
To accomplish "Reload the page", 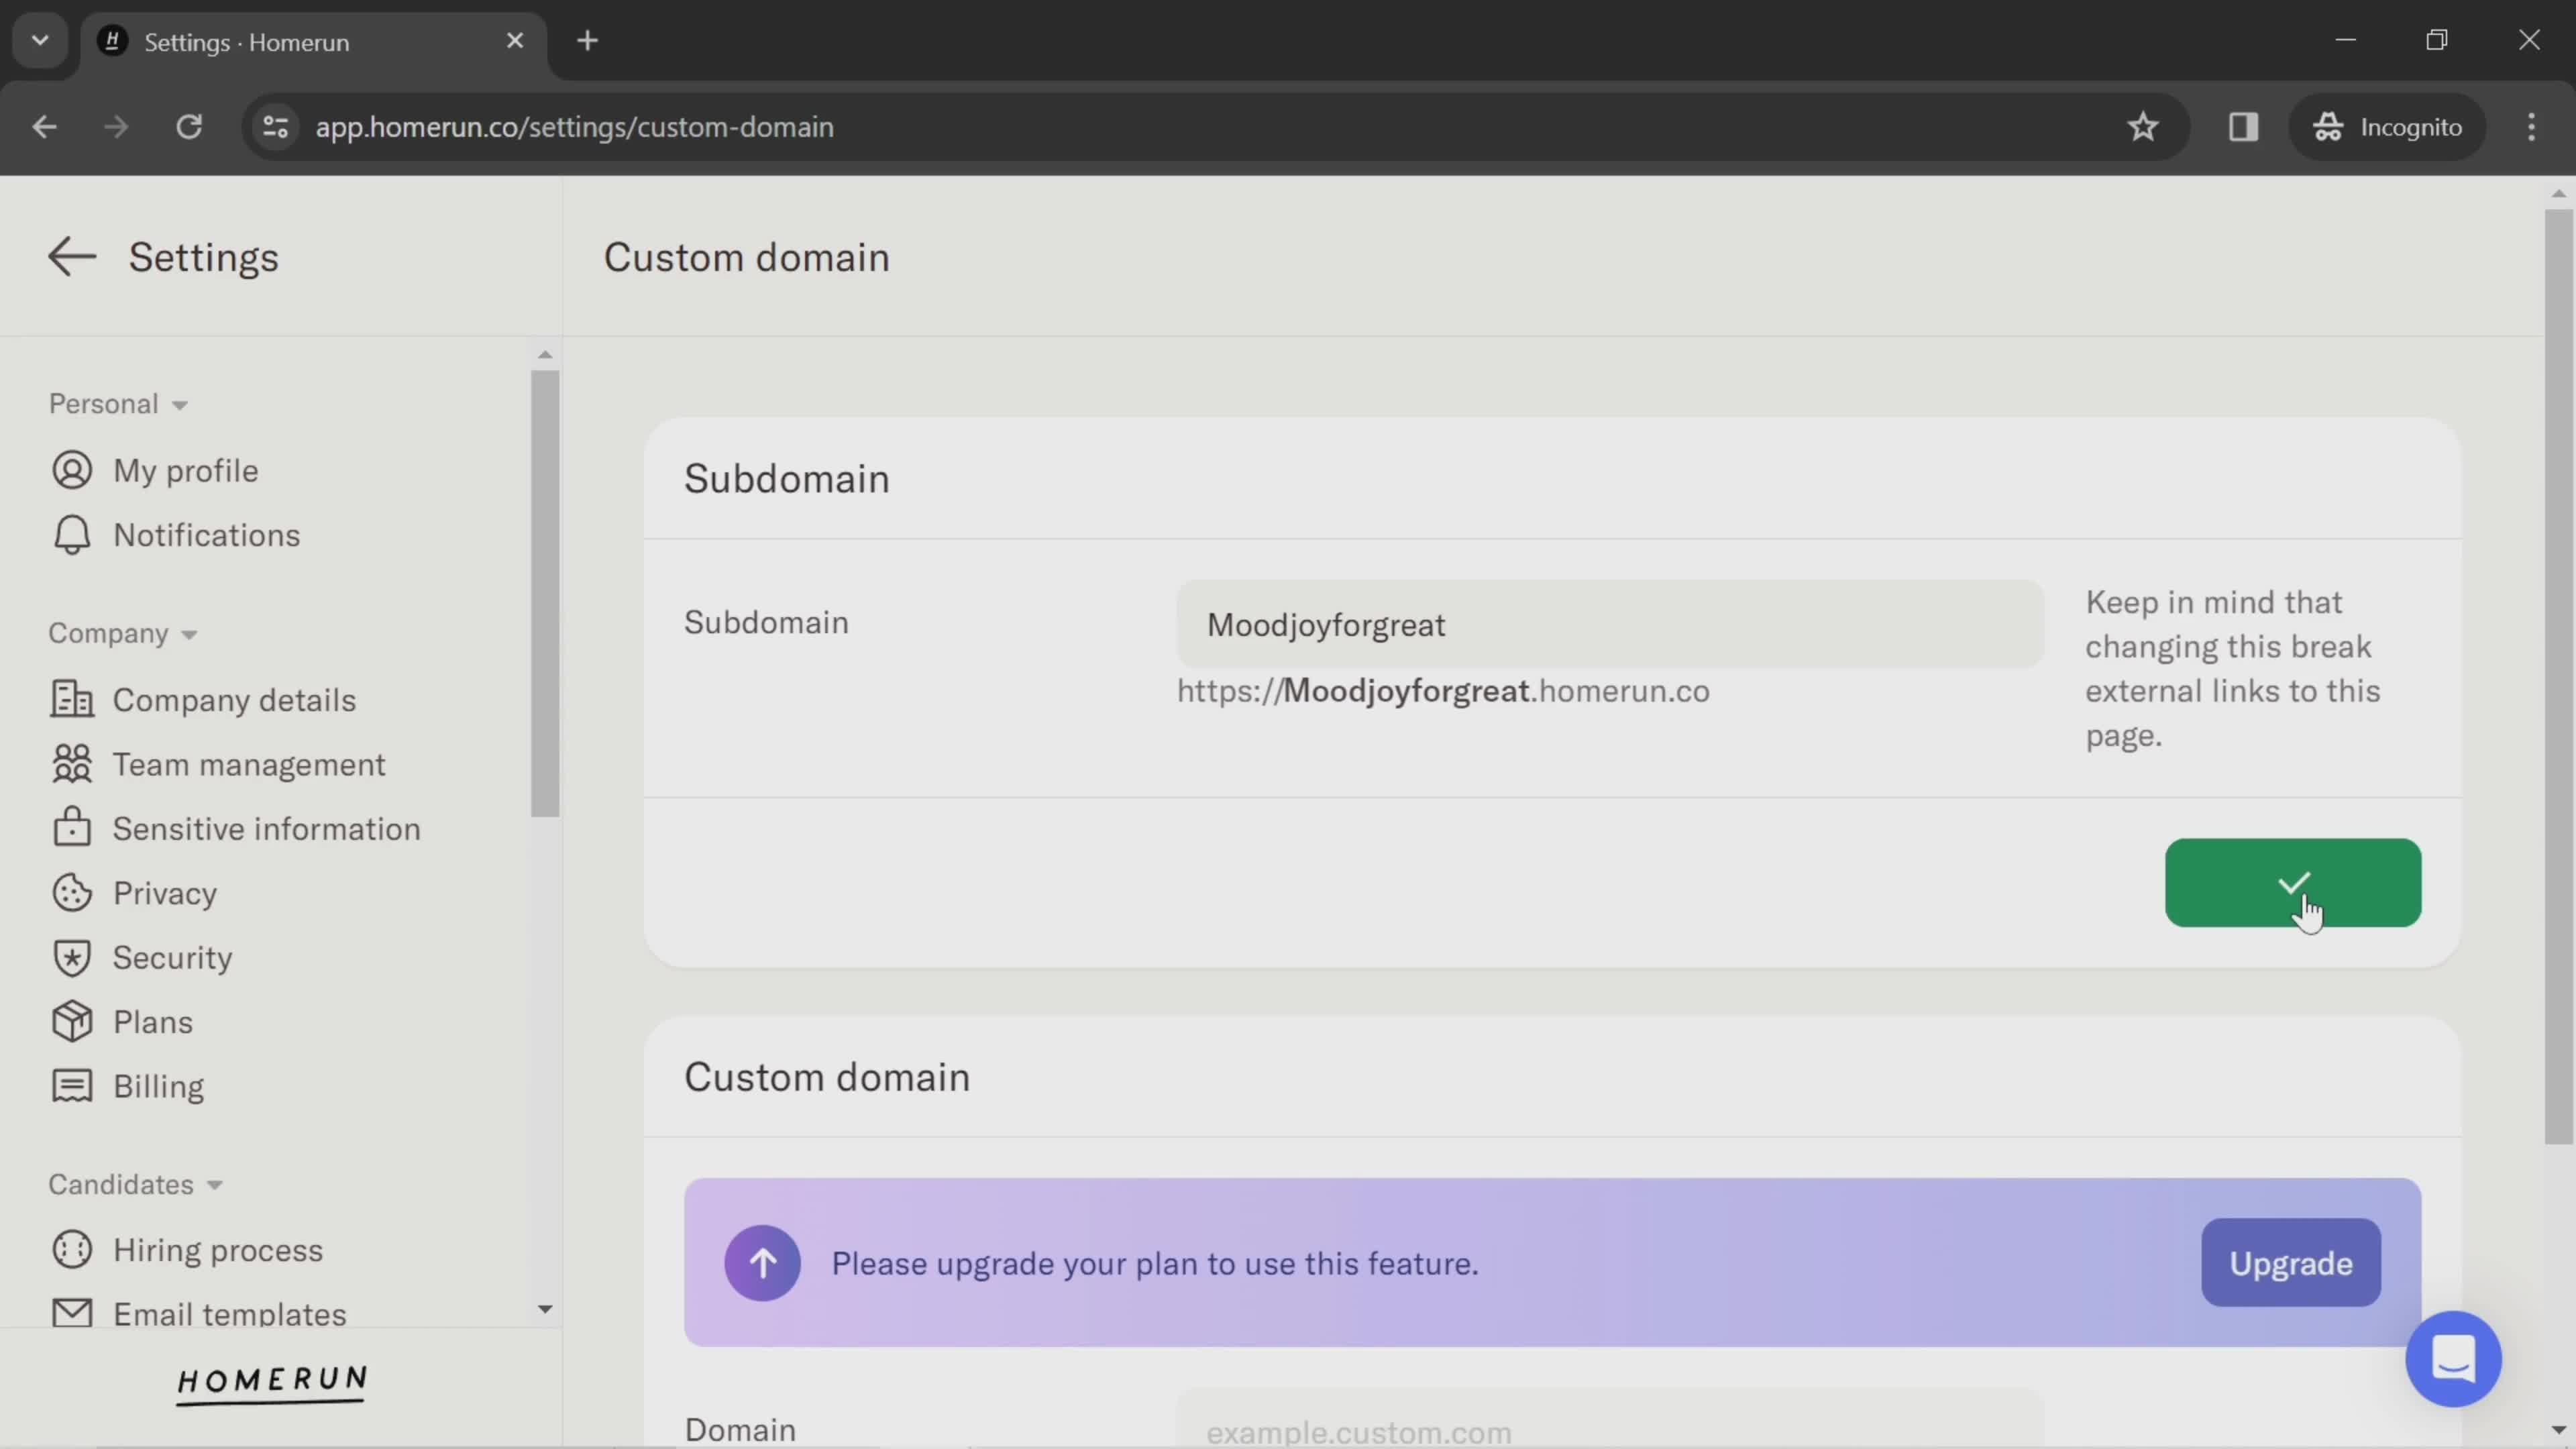I will pyautogui.click(x=189, y=127).
